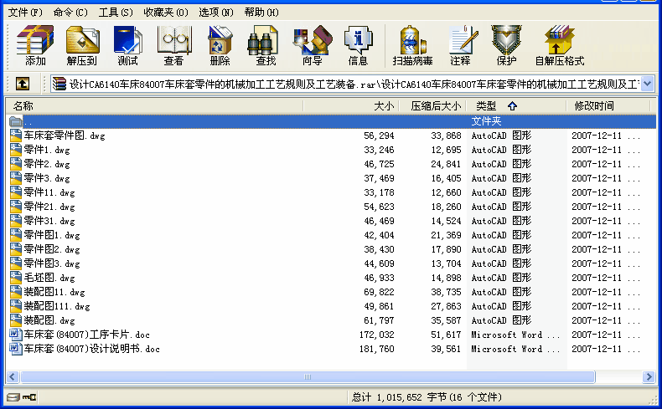The width and height of the screenshot is (662, 409).
Task: Sort by 大小 column header
Action: click(x=351, y=105)
